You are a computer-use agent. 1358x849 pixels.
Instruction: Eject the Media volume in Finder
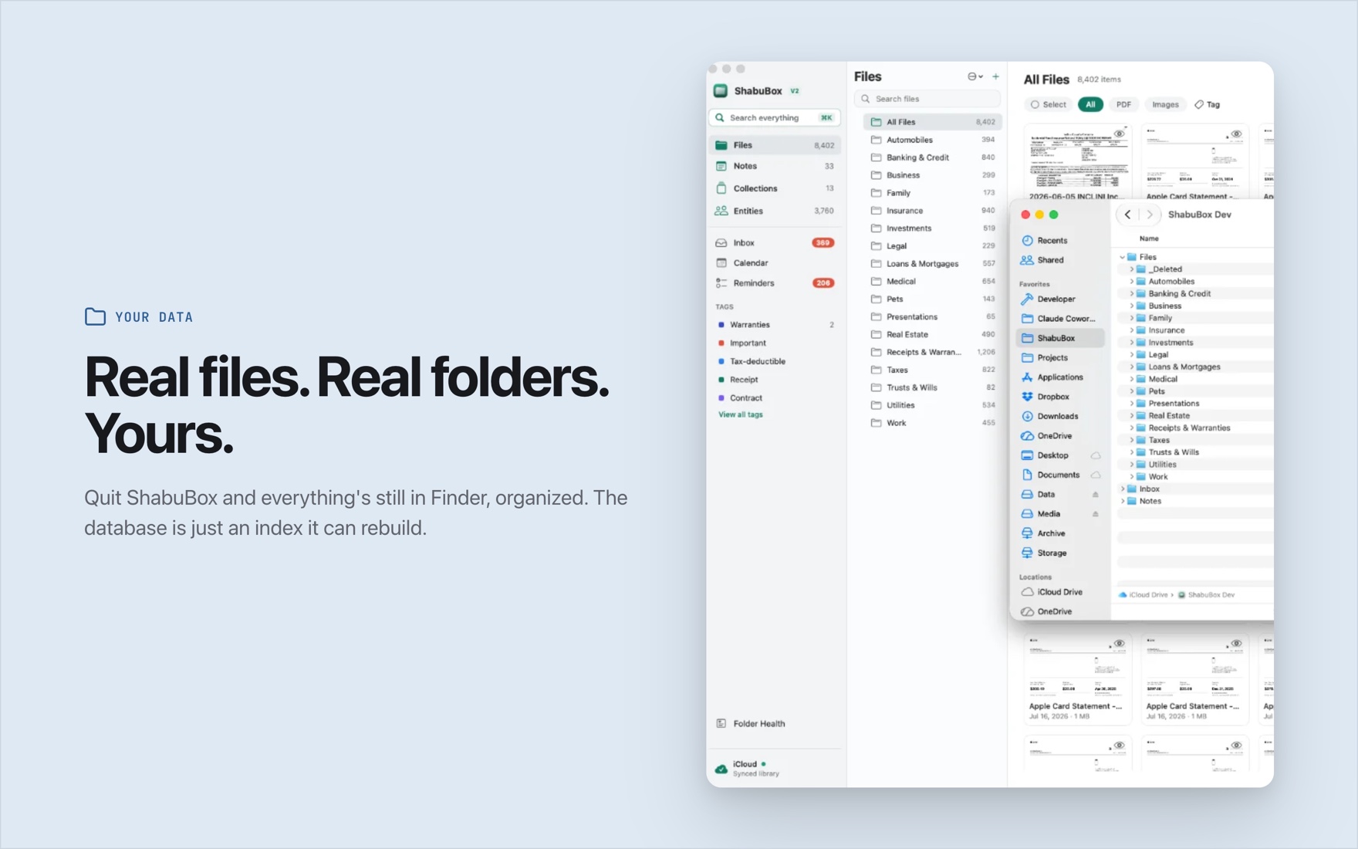click(x=1095, y=514)
